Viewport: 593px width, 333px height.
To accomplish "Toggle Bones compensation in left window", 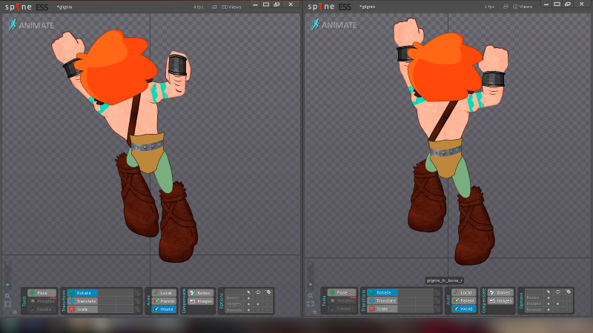I will click(201, 292).
